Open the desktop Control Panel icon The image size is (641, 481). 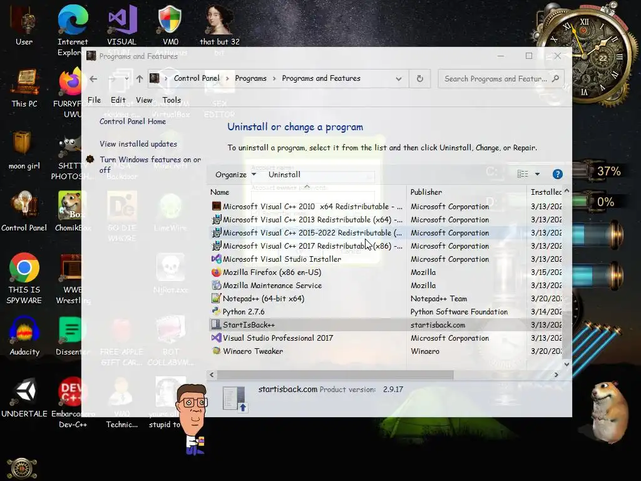[24, 211]
